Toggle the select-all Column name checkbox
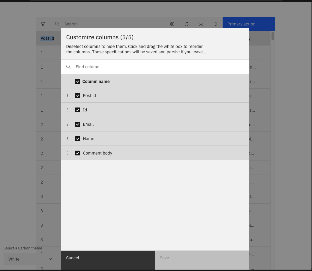Viewport: 312px width, 271px height. (x=78, y=81)
